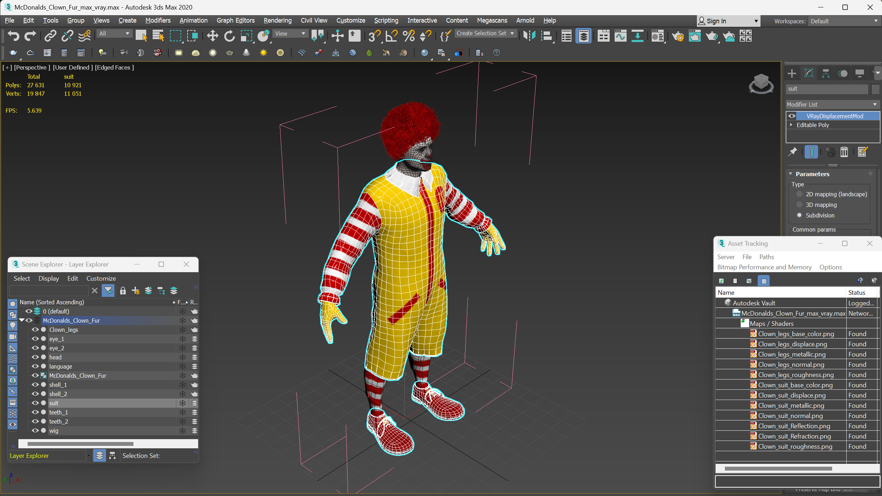The image size is (882, 496).
Task: Open the Sign In dropdown arrow
Action: (756, 21)
